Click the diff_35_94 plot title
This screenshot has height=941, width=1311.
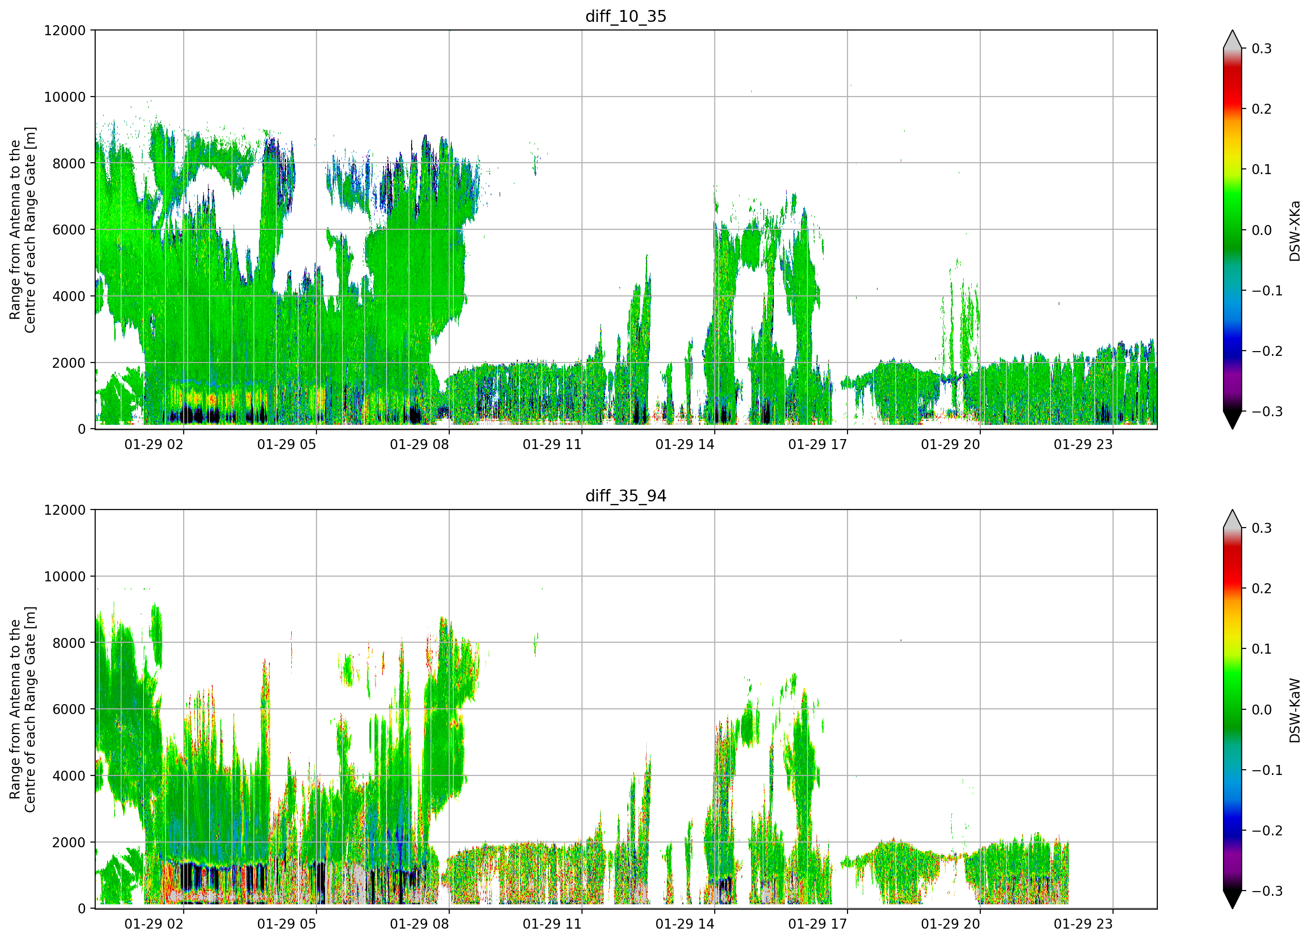[625, 496]
